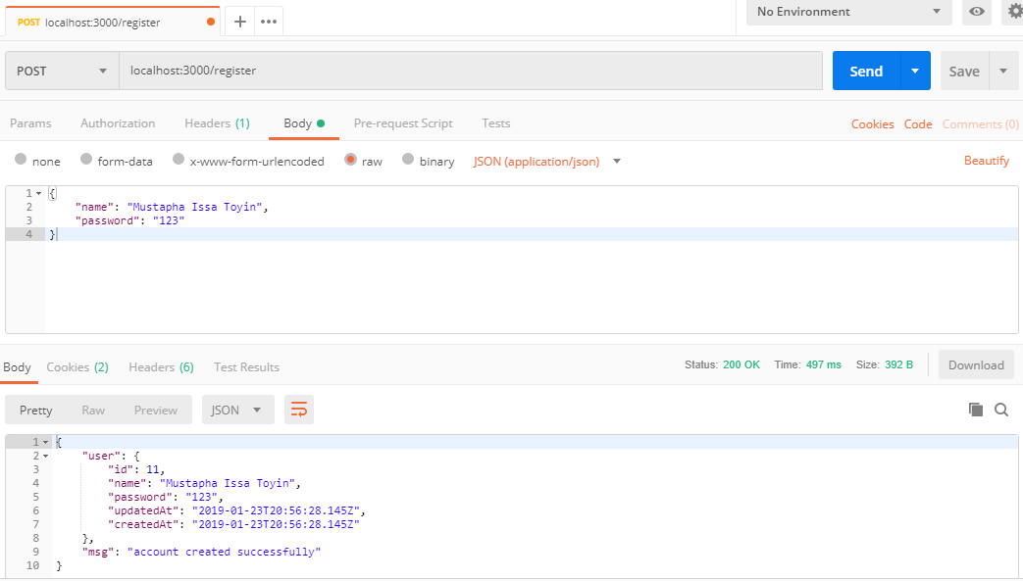The height and width of the screenshot is (581, 1023).
Task: Open the response Headers (6) tab
Action: 160,366
